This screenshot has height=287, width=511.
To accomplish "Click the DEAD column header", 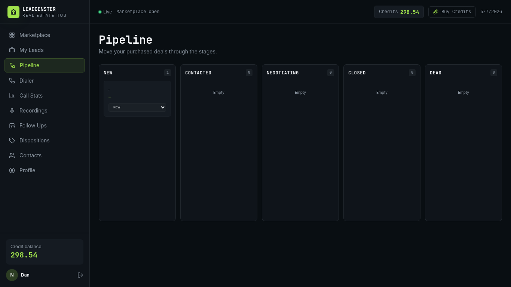I will (435, 73).
